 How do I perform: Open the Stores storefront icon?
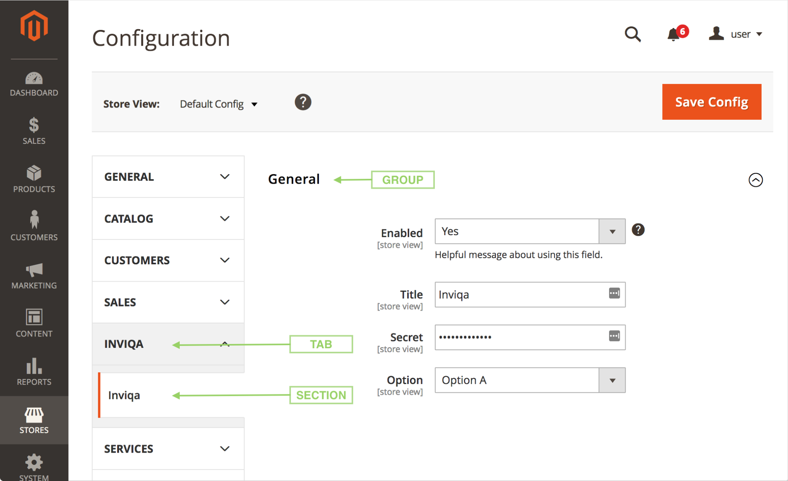click(34, 415)
